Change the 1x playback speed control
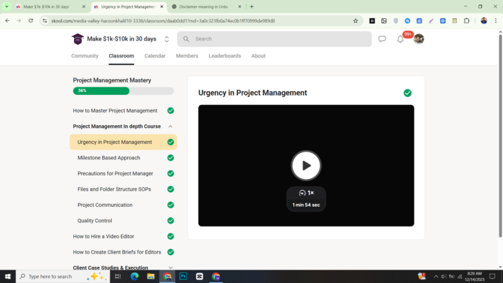The height and width of the screenshot is (283, 503). tap(306, 193)
